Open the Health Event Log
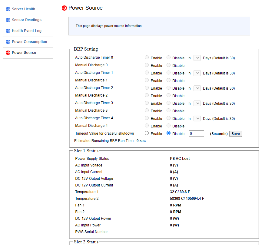Screen dimensions: 278x247 27,31
